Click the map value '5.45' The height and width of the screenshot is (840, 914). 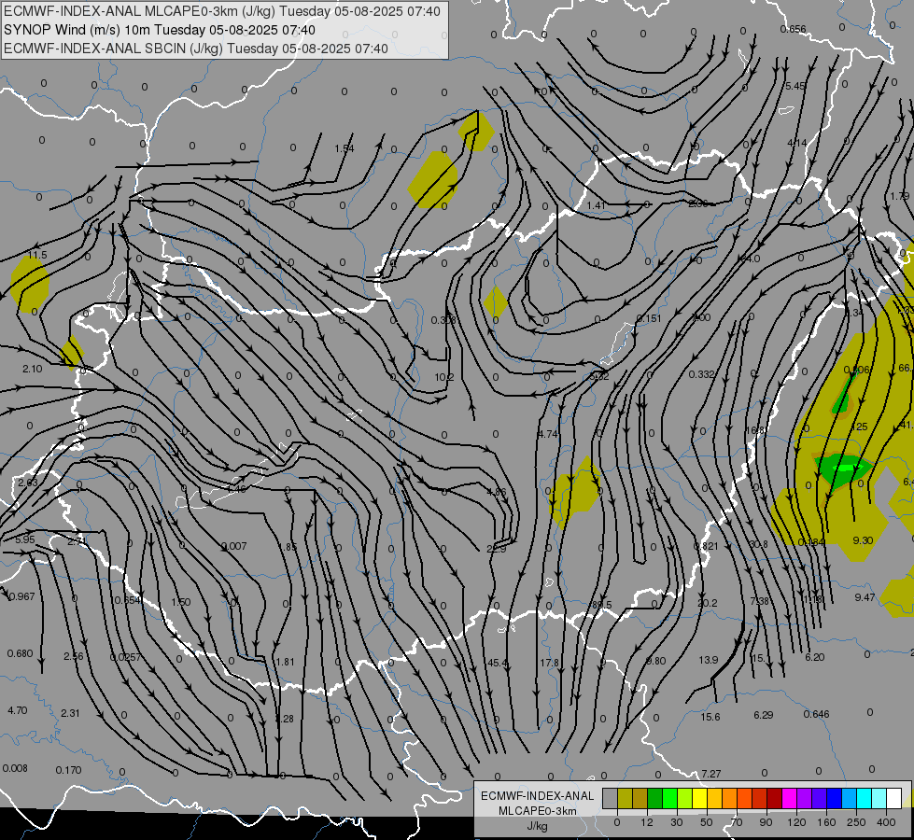(795, 86)
